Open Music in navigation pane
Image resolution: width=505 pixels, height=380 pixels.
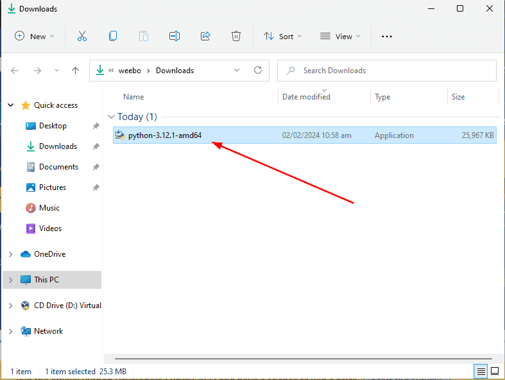49,208
